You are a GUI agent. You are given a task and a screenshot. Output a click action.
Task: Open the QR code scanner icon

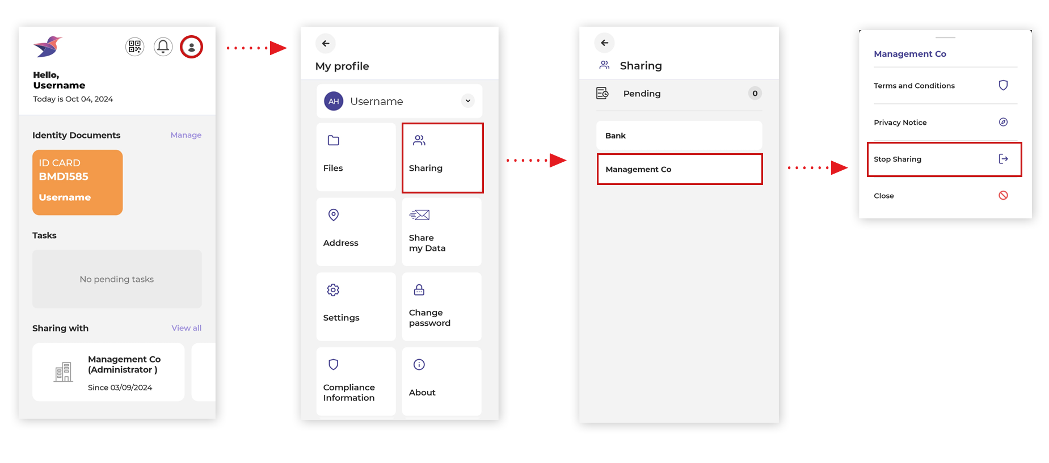point(134,47)
